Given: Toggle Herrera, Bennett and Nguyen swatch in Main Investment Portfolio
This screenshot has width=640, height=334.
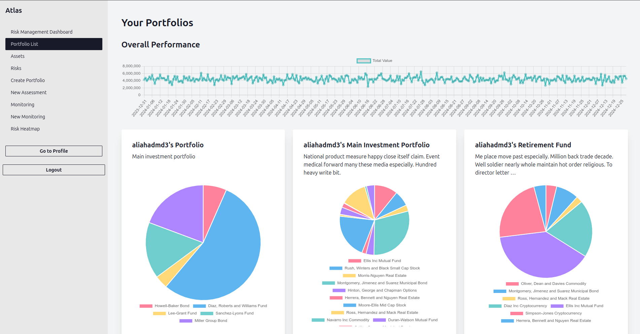Looking at the screenshot, I should [x=336, y=298].
